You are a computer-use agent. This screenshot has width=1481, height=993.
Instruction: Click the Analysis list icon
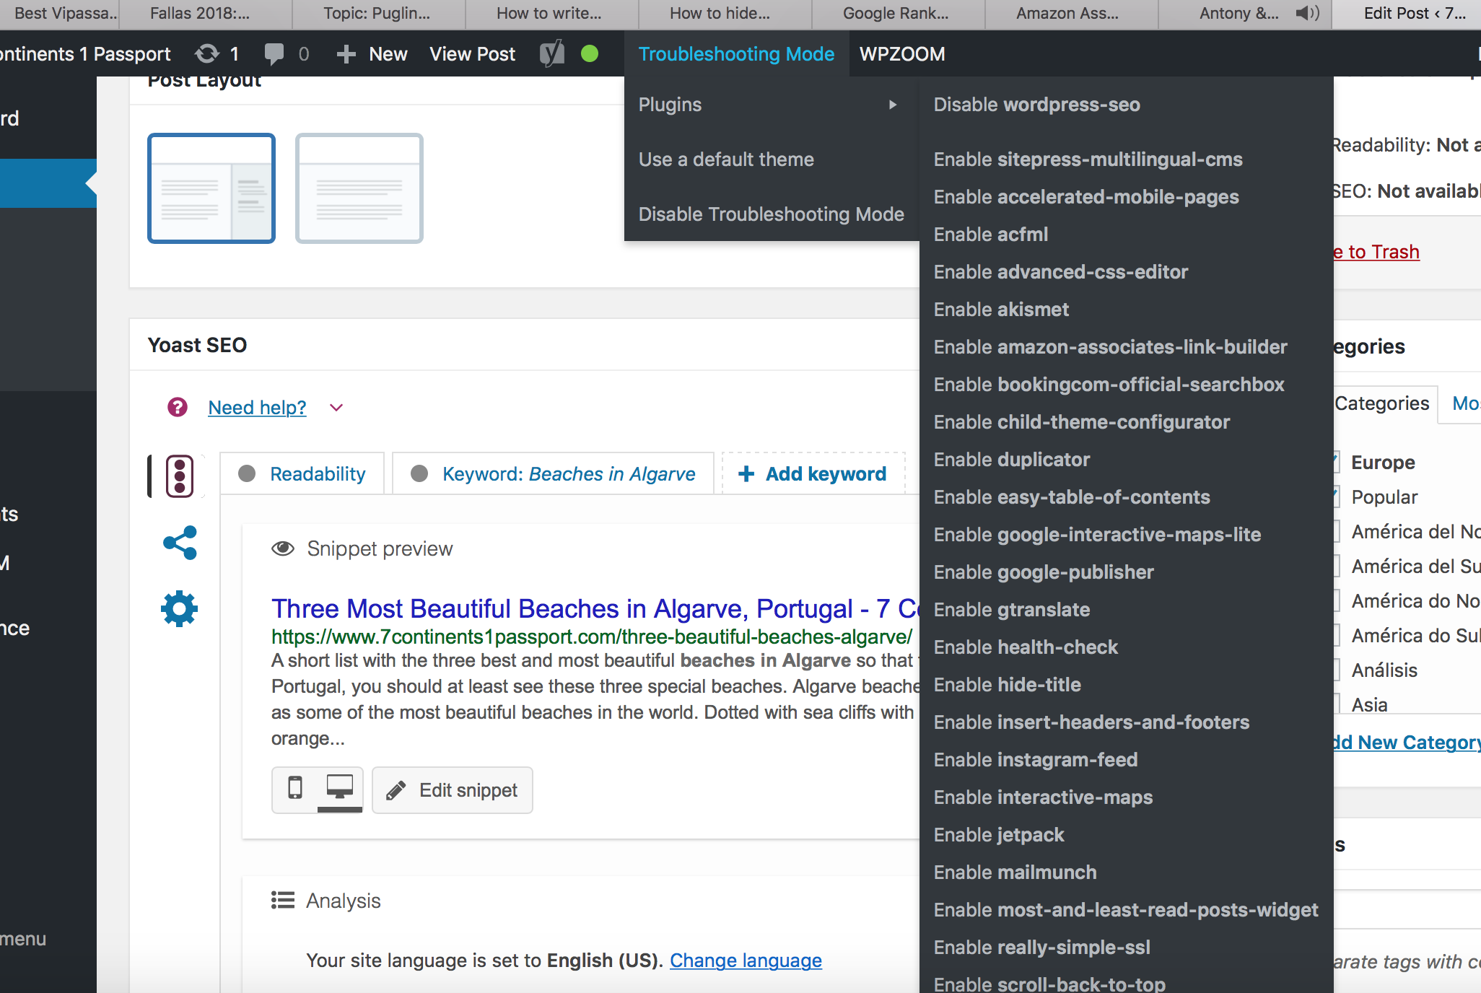(283, 900)
